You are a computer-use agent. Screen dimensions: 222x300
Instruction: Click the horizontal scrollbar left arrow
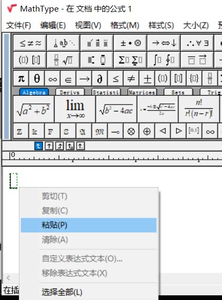8,278
